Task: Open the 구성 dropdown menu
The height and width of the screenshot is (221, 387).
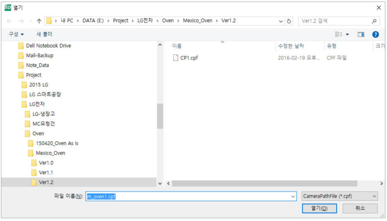Action: (x=16, y=34)
